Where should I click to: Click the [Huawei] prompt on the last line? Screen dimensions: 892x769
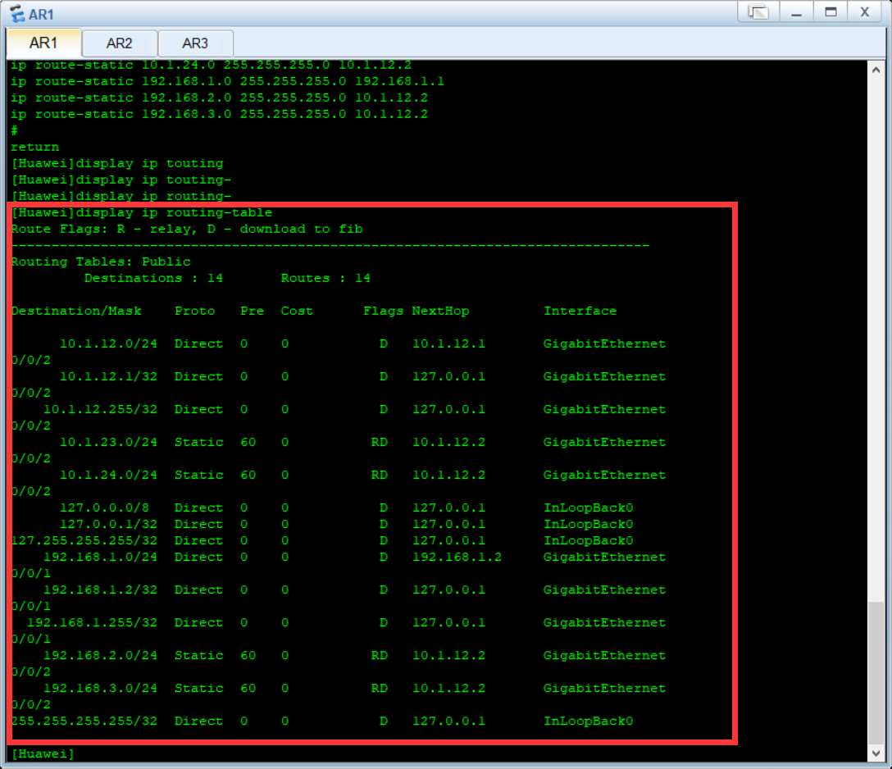coord(43,753)
